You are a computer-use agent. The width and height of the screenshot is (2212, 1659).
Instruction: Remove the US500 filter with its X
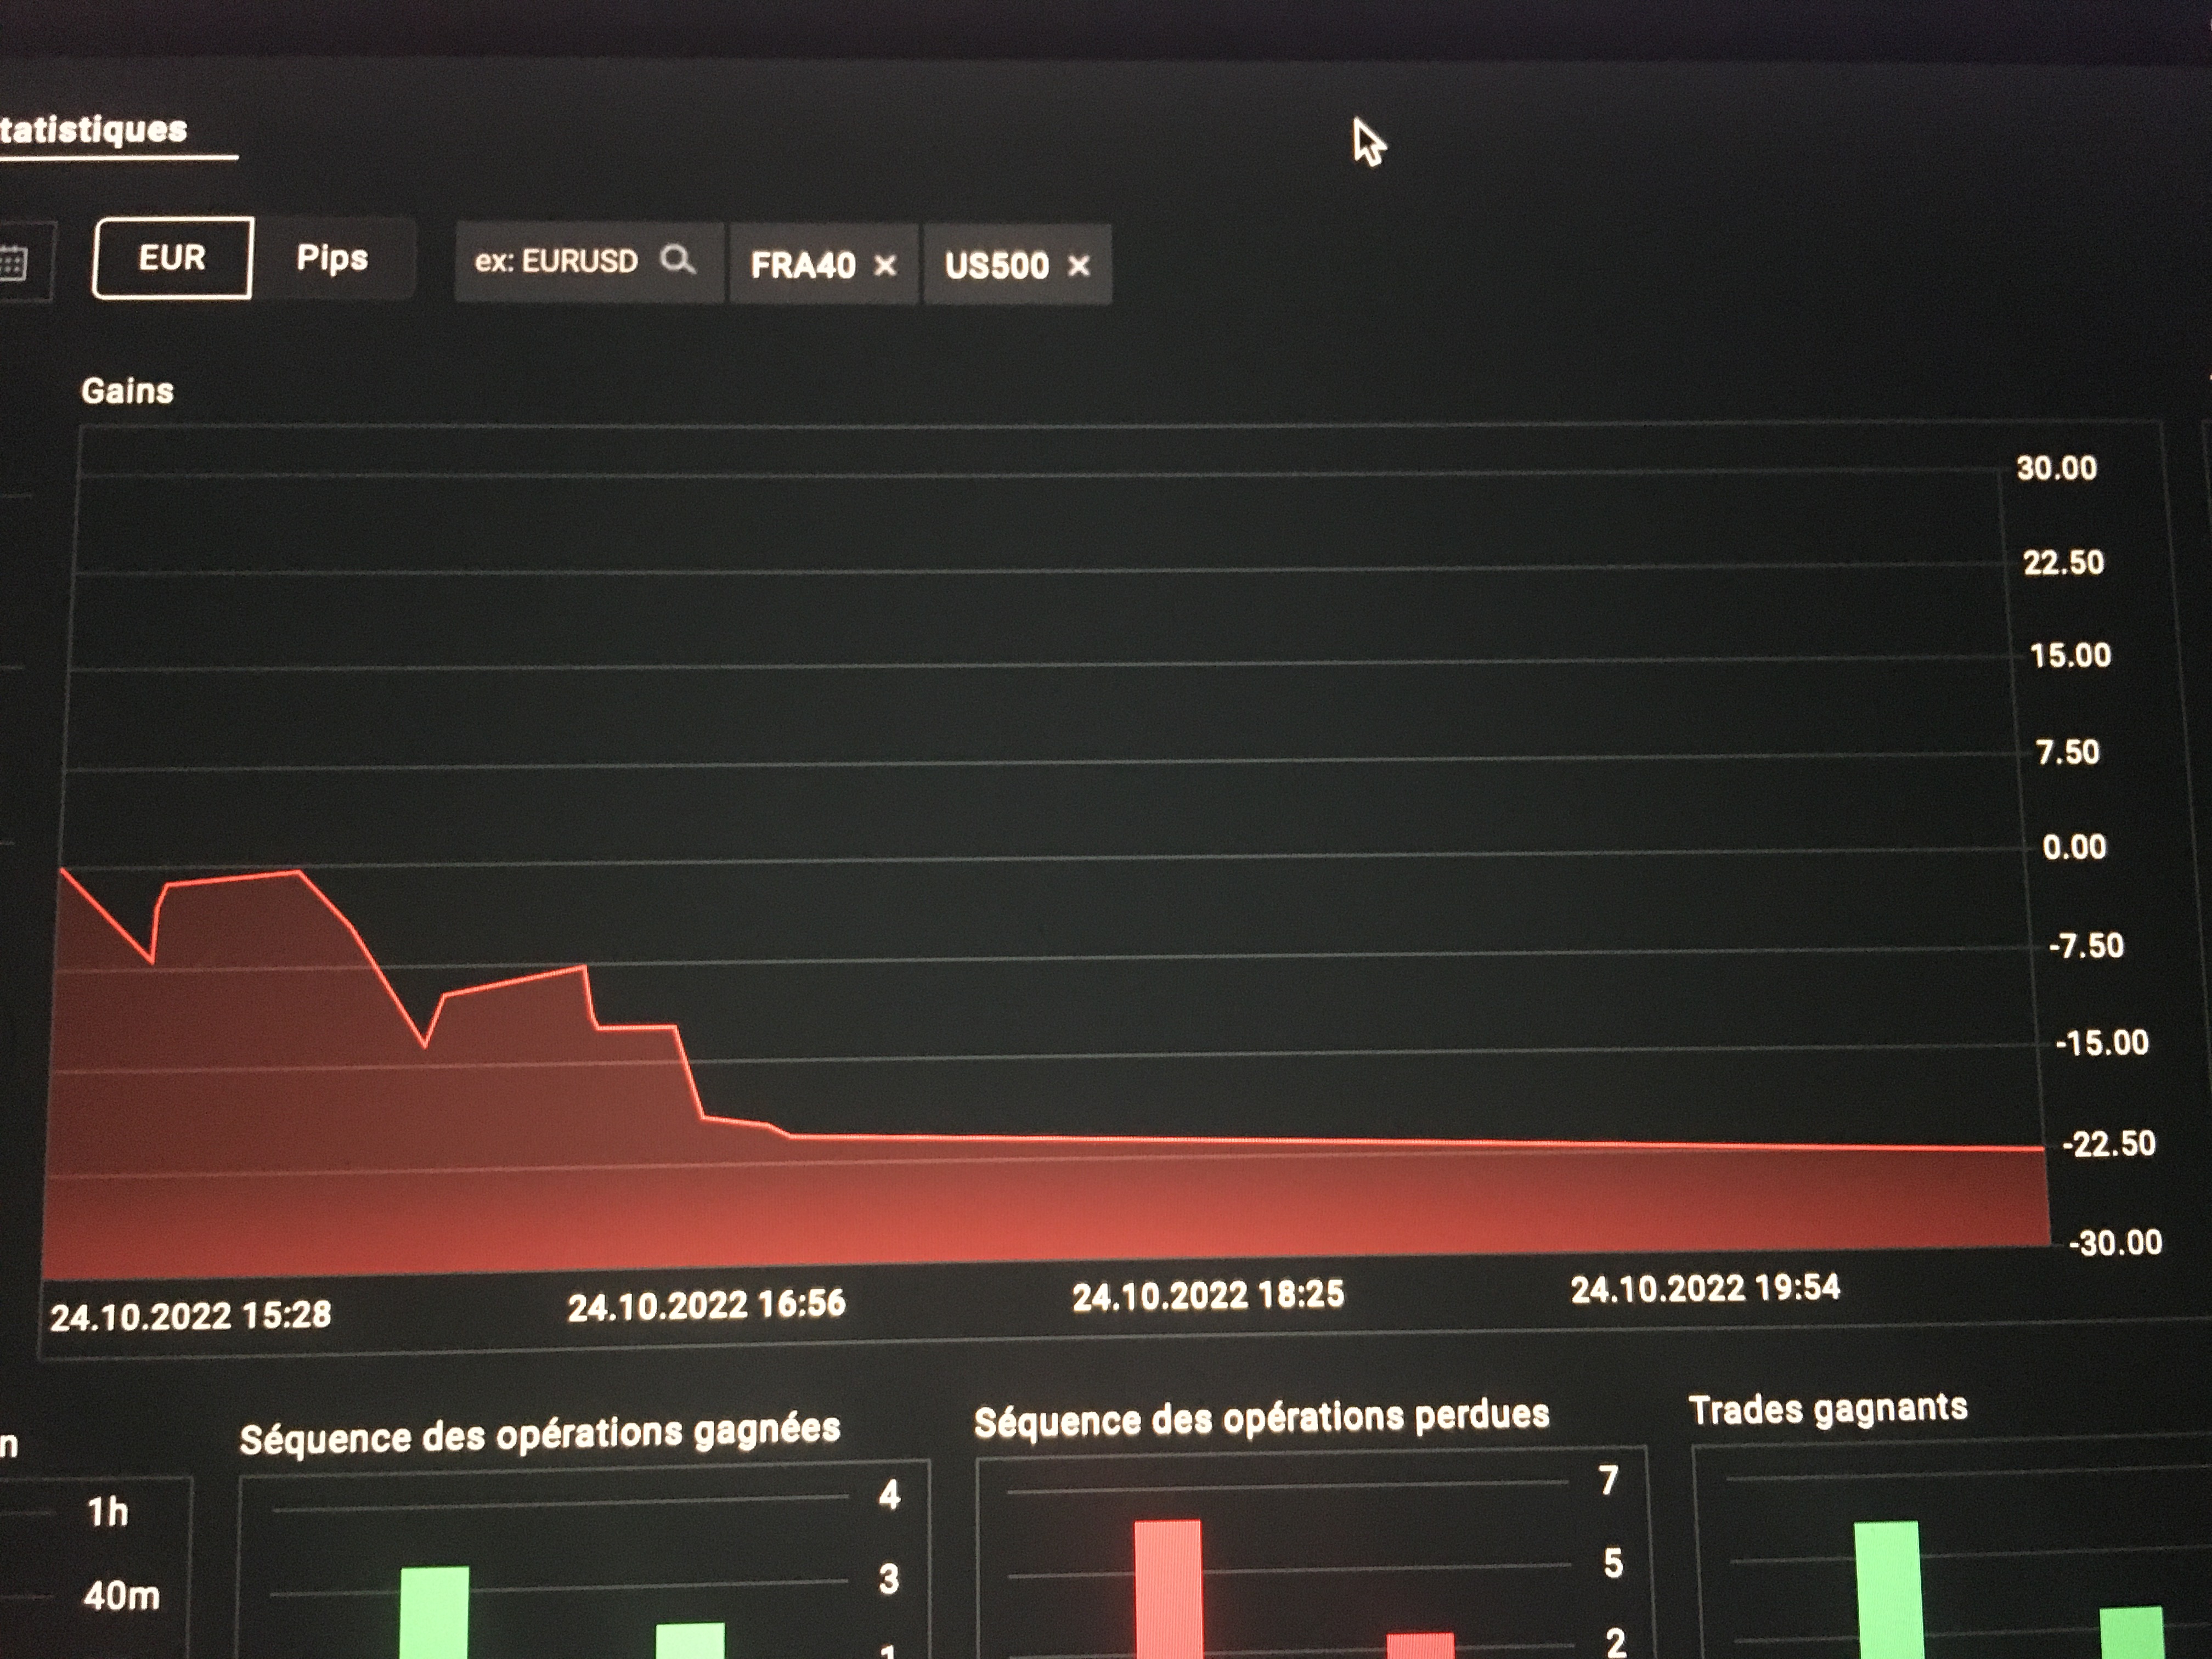[x=1078, y=266]
